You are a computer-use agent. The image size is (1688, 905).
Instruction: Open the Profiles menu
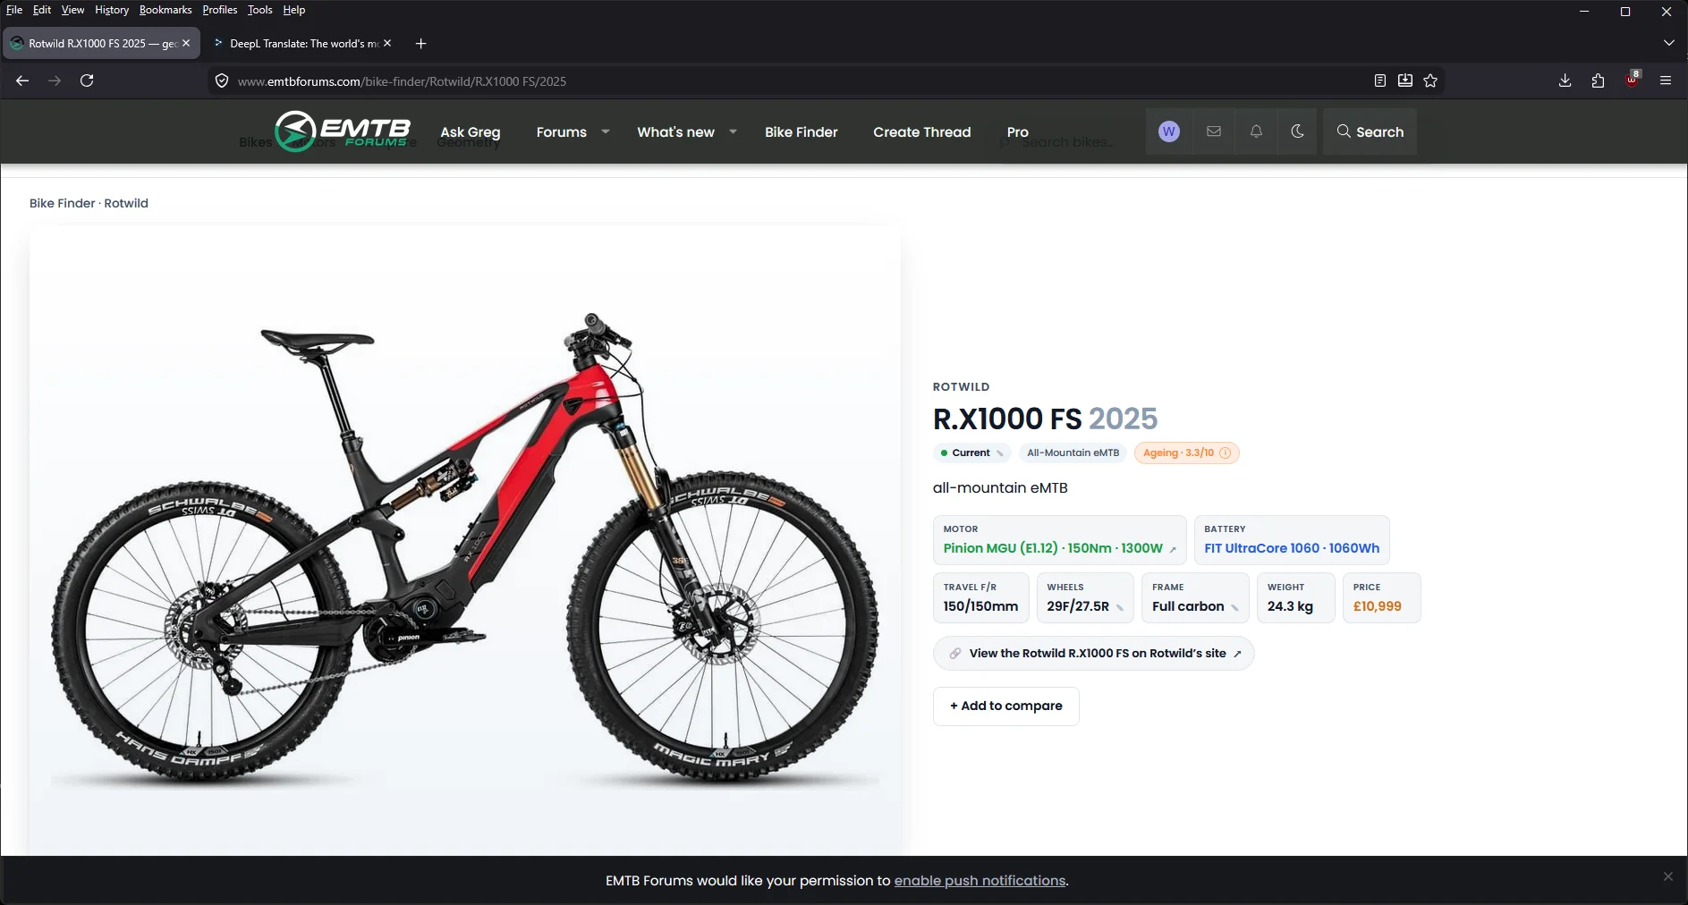(219, 10)
